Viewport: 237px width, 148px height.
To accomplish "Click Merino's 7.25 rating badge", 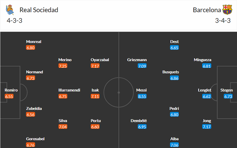I will click(x=63, y=66).
